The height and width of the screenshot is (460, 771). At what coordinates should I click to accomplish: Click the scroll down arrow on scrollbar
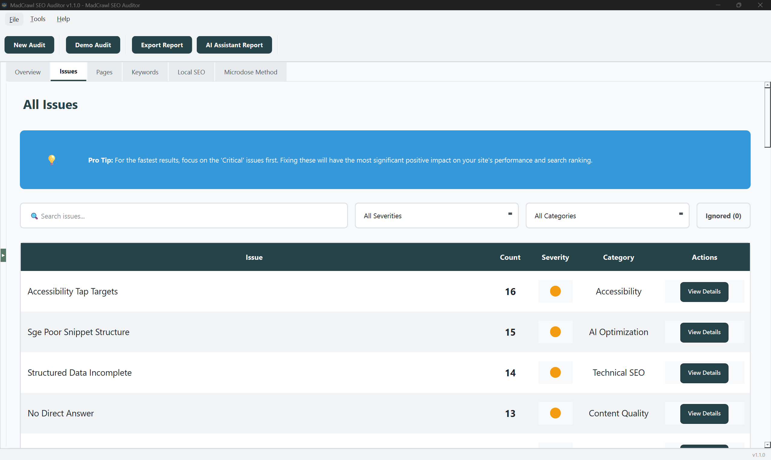[x=767, y=445]
